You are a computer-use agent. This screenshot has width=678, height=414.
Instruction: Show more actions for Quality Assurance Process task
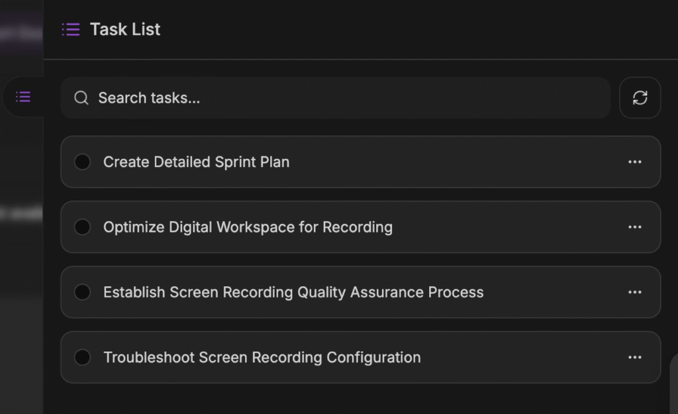[x=634, y=292]
